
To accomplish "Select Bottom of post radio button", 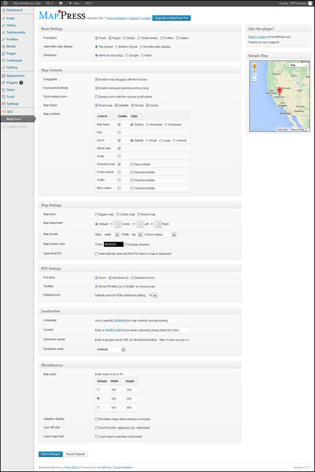I will pyautogui.click(x=117, y=47).
